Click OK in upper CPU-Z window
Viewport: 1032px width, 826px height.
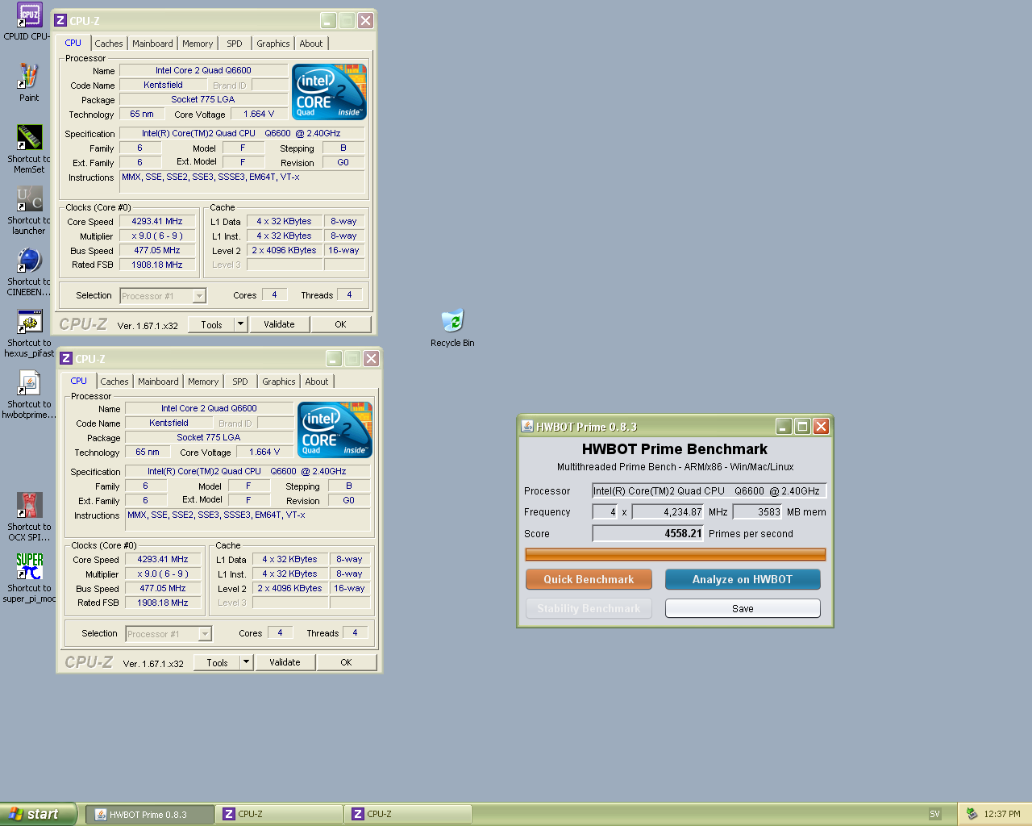click(340, 324)
